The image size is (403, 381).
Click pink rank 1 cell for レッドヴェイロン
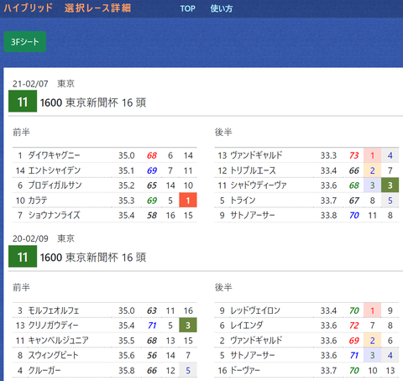point(372,311)
